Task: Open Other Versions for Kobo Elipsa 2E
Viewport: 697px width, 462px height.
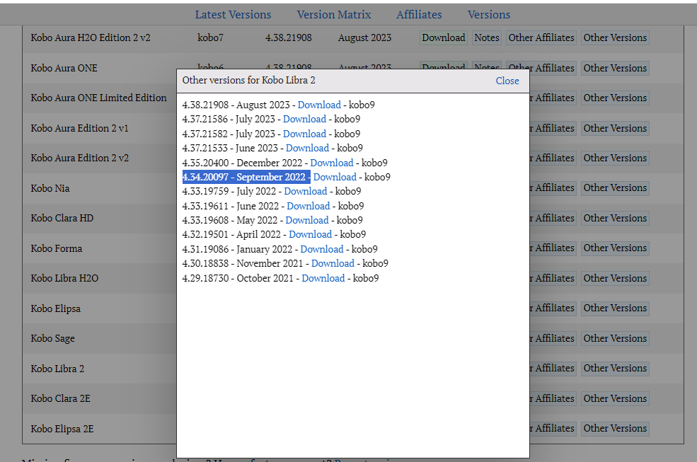Action: 615,428
